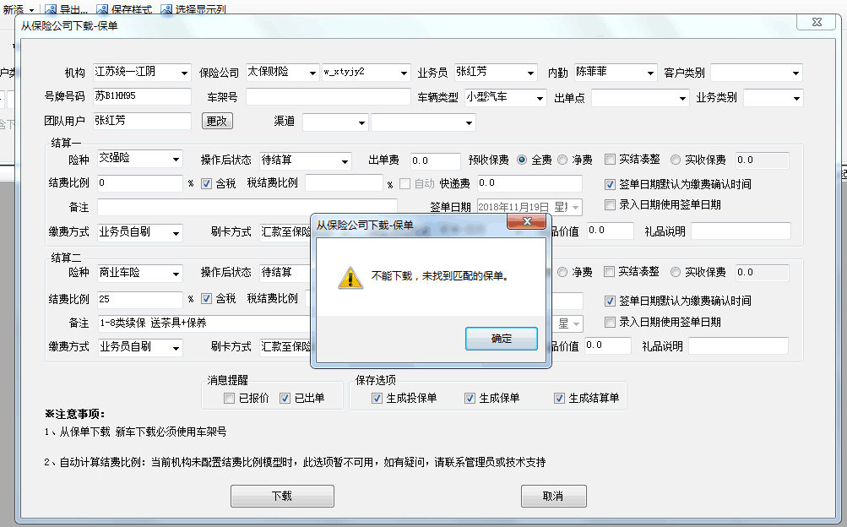Click the 选择显示列 icon in toolbar
The height and width of the screenshot is (527, 847).
tap(166, 8)
